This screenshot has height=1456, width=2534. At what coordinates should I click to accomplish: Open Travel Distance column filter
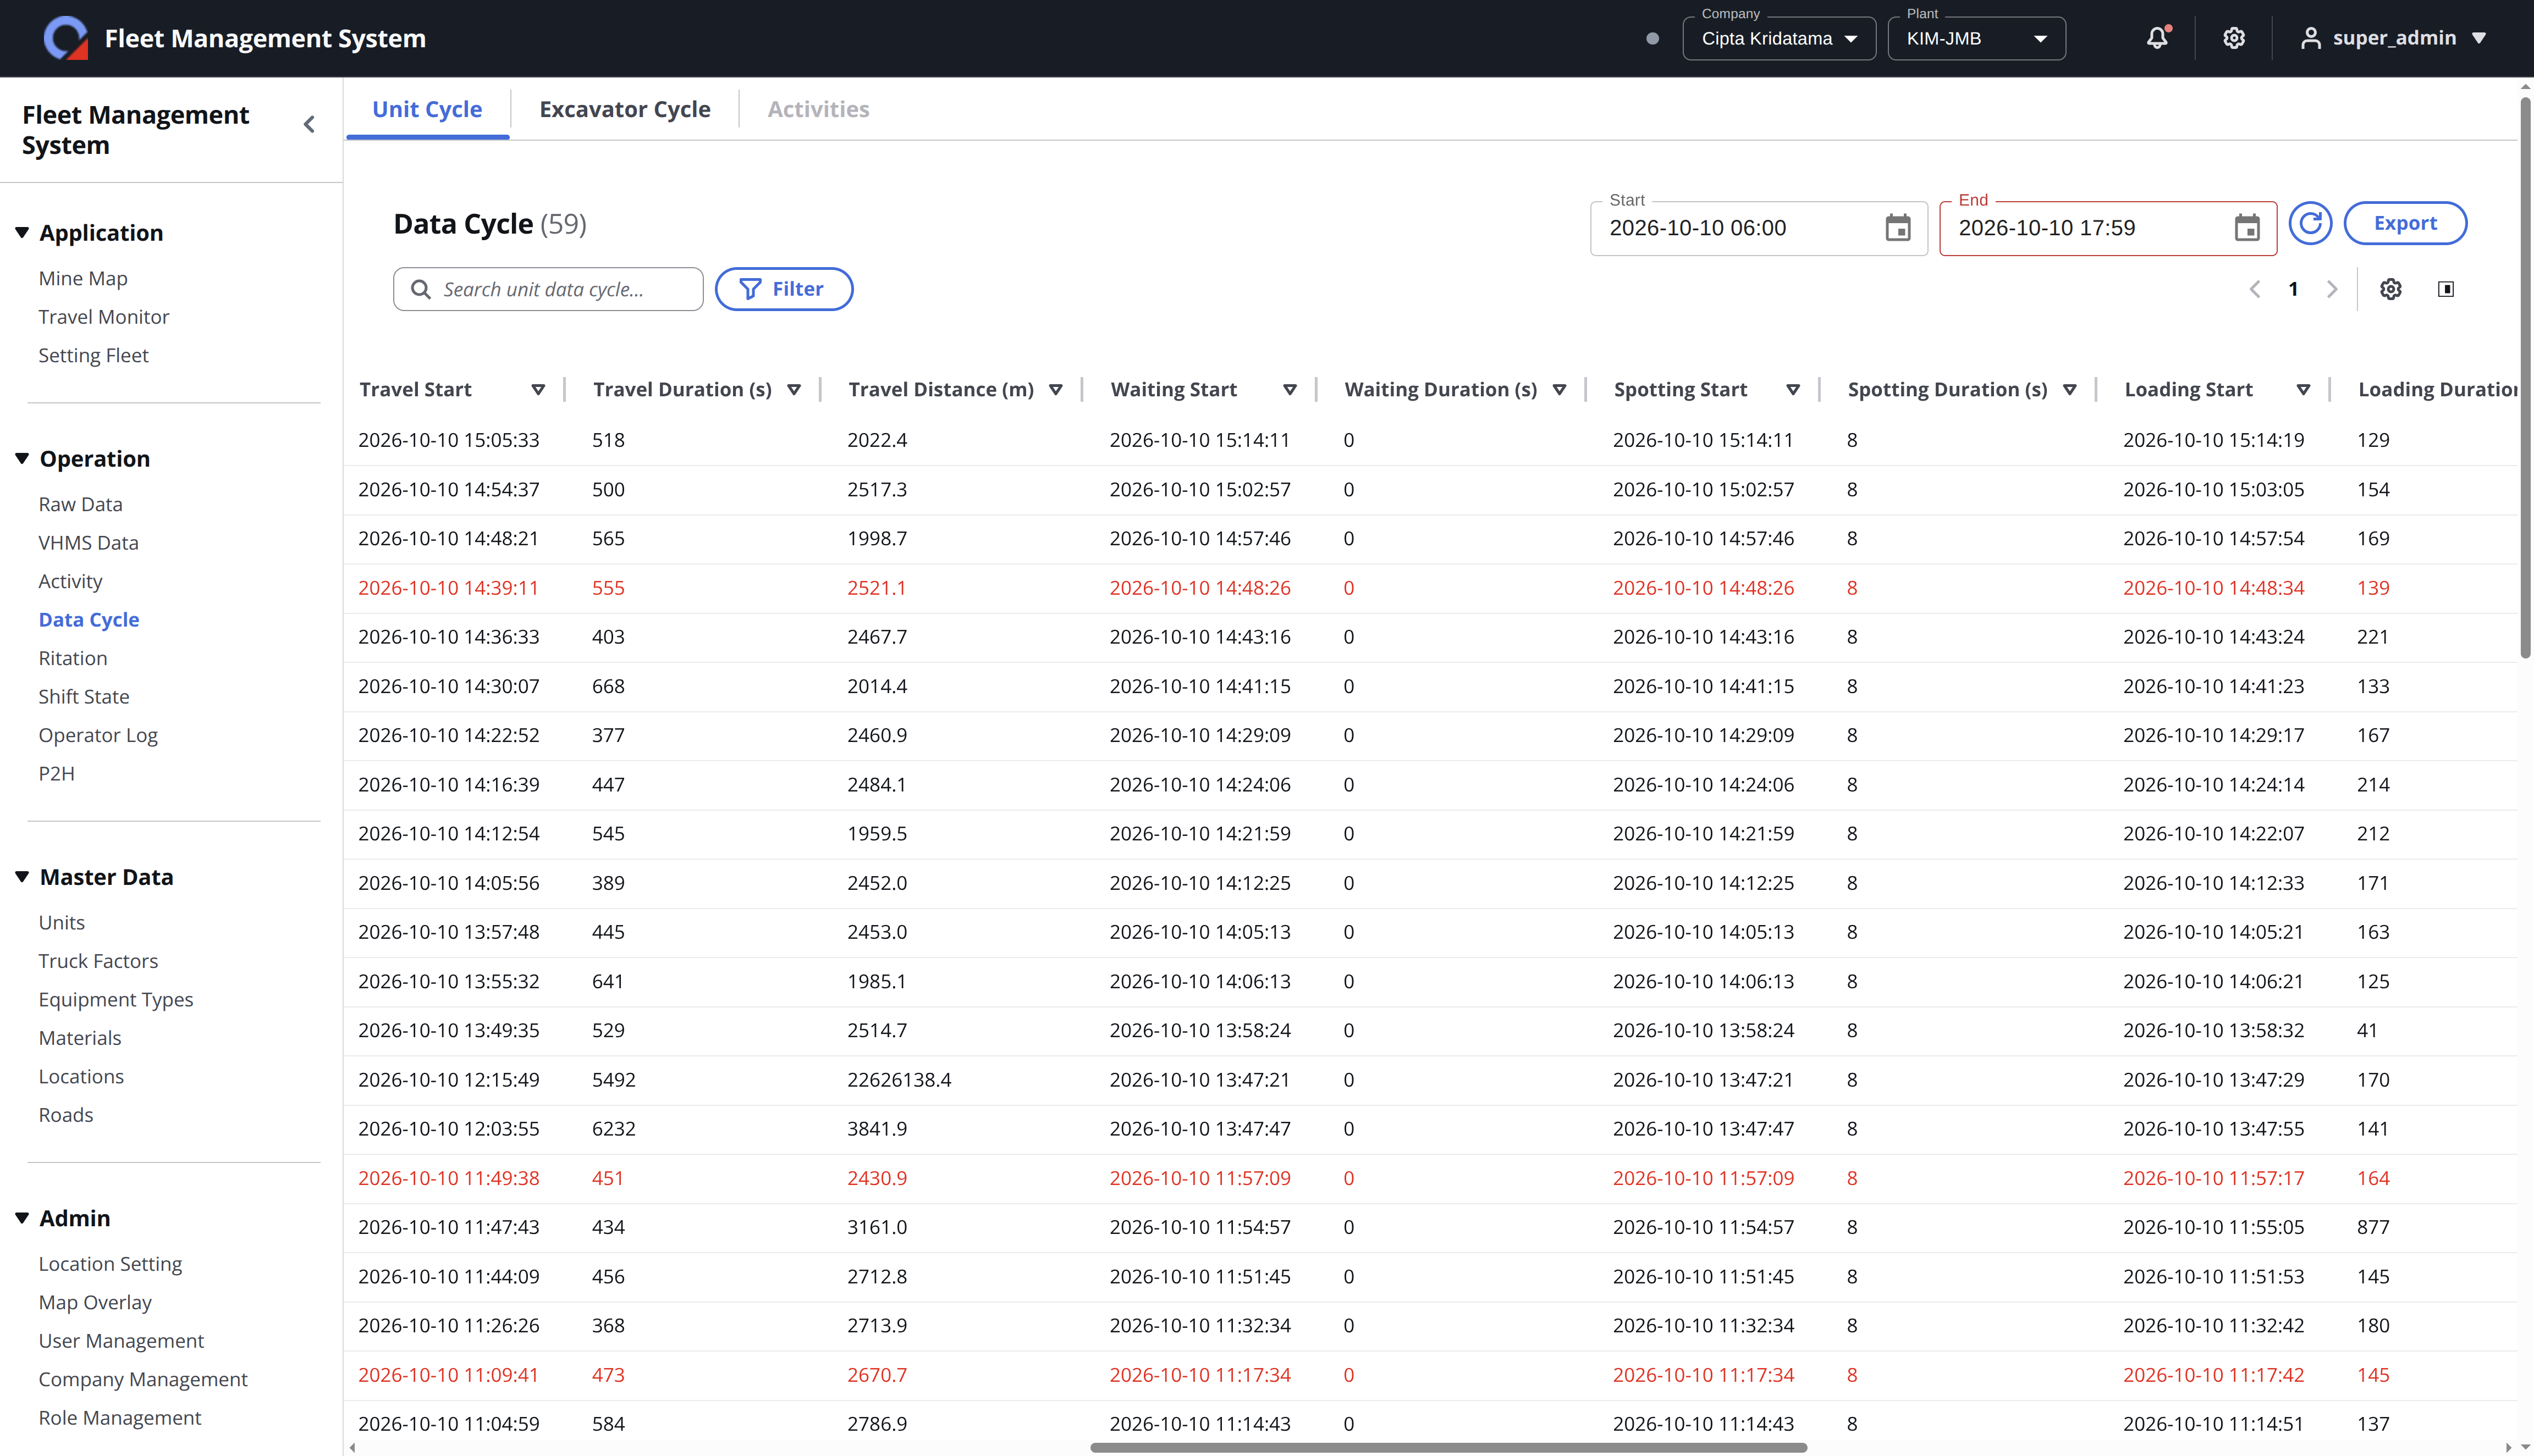[1055, 390]
